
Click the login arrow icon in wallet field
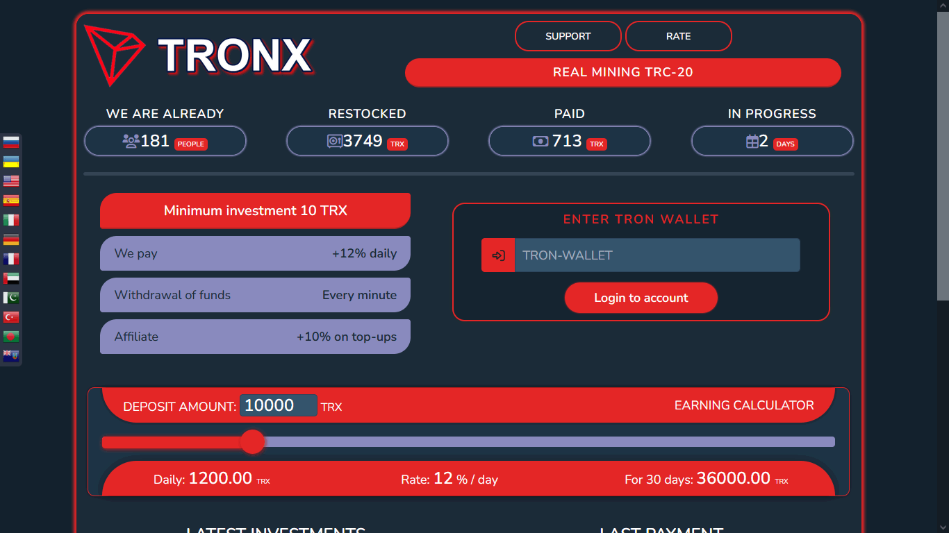(498, 255)
